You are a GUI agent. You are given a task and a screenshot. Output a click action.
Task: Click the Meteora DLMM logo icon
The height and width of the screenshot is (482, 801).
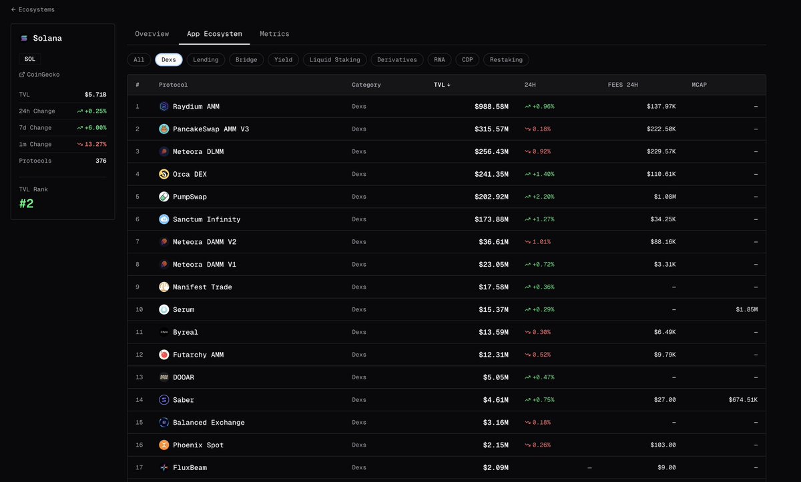164,152
